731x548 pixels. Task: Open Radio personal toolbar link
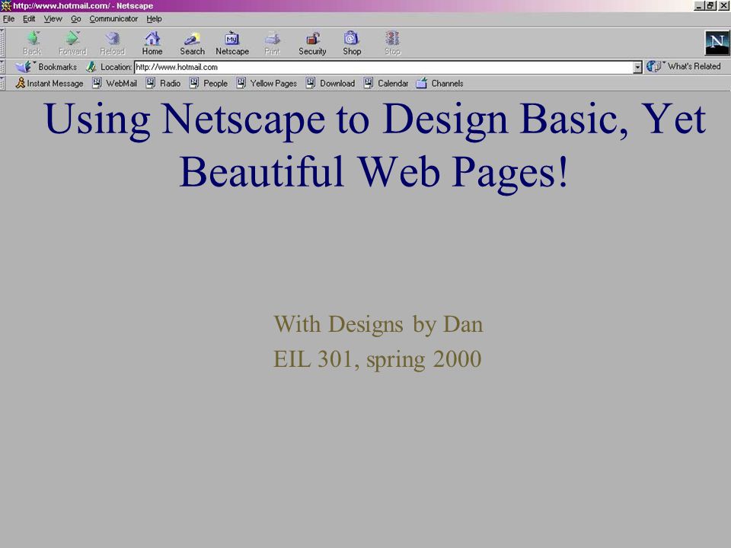click(163, 84)
